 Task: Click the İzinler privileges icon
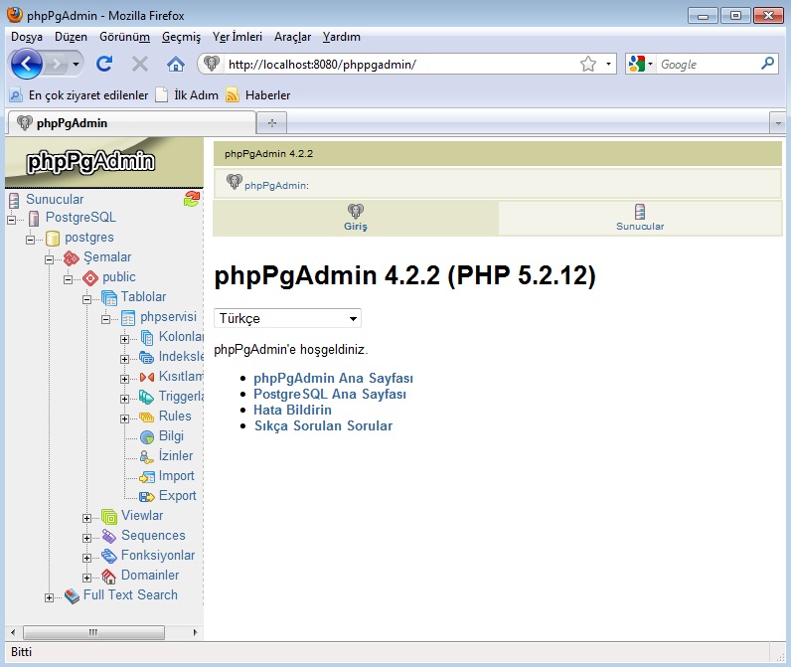pos(146,456)
